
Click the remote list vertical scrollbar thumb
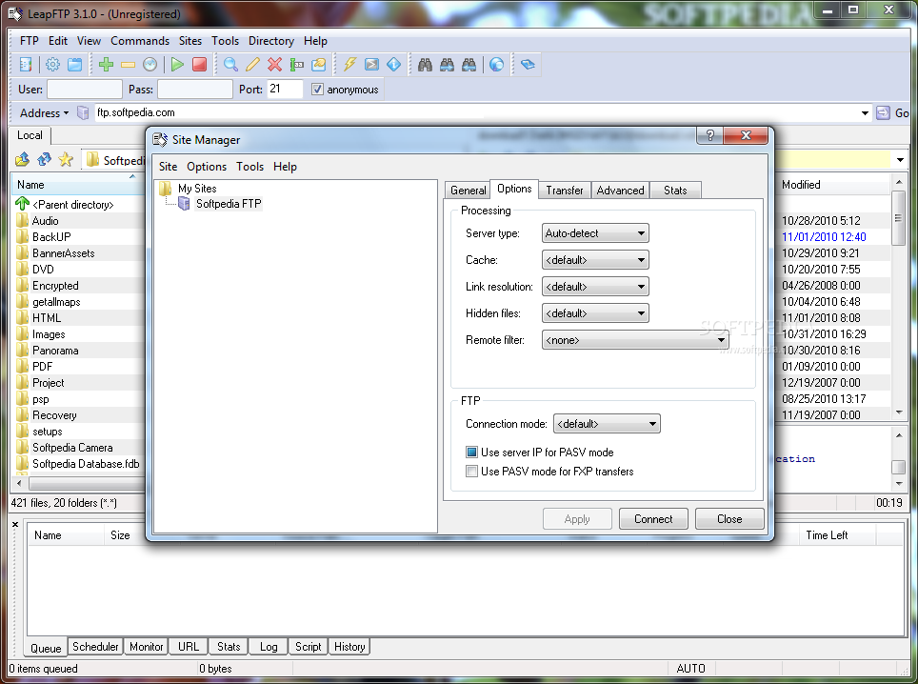(899, 218)
